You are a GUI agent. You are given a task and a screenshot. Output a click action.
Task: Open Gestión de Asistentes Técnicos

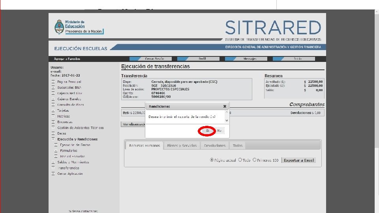click(x=80, y=128)
